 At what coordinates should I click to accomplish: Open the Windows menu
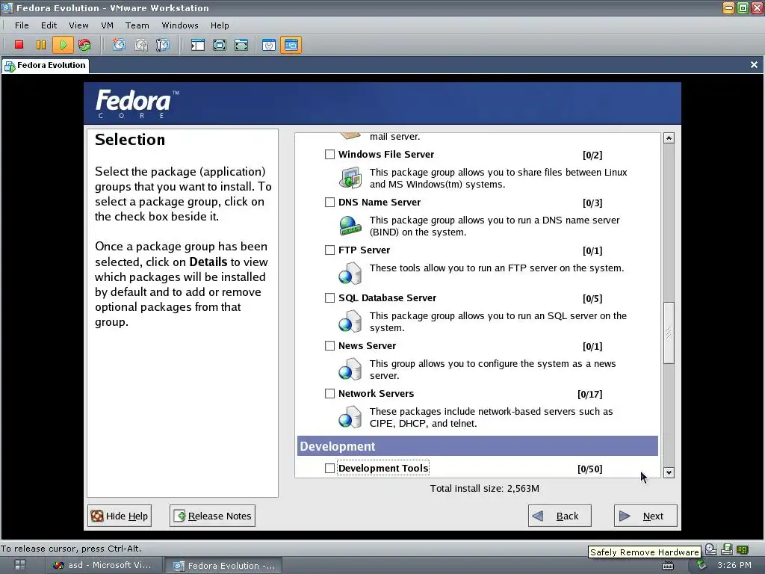[180, 25]
